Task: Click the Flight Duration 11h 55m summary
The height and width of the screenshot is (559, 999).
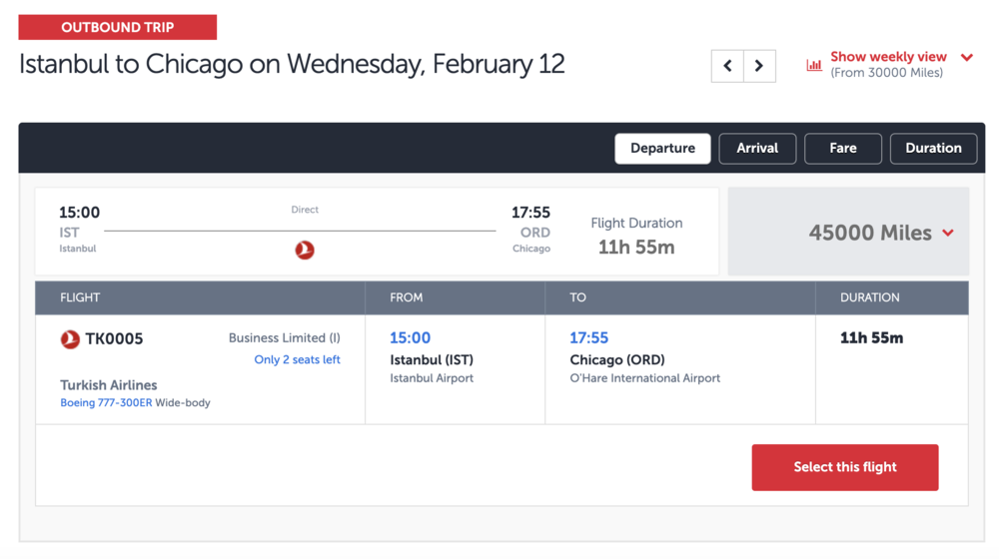Action: 636,236
